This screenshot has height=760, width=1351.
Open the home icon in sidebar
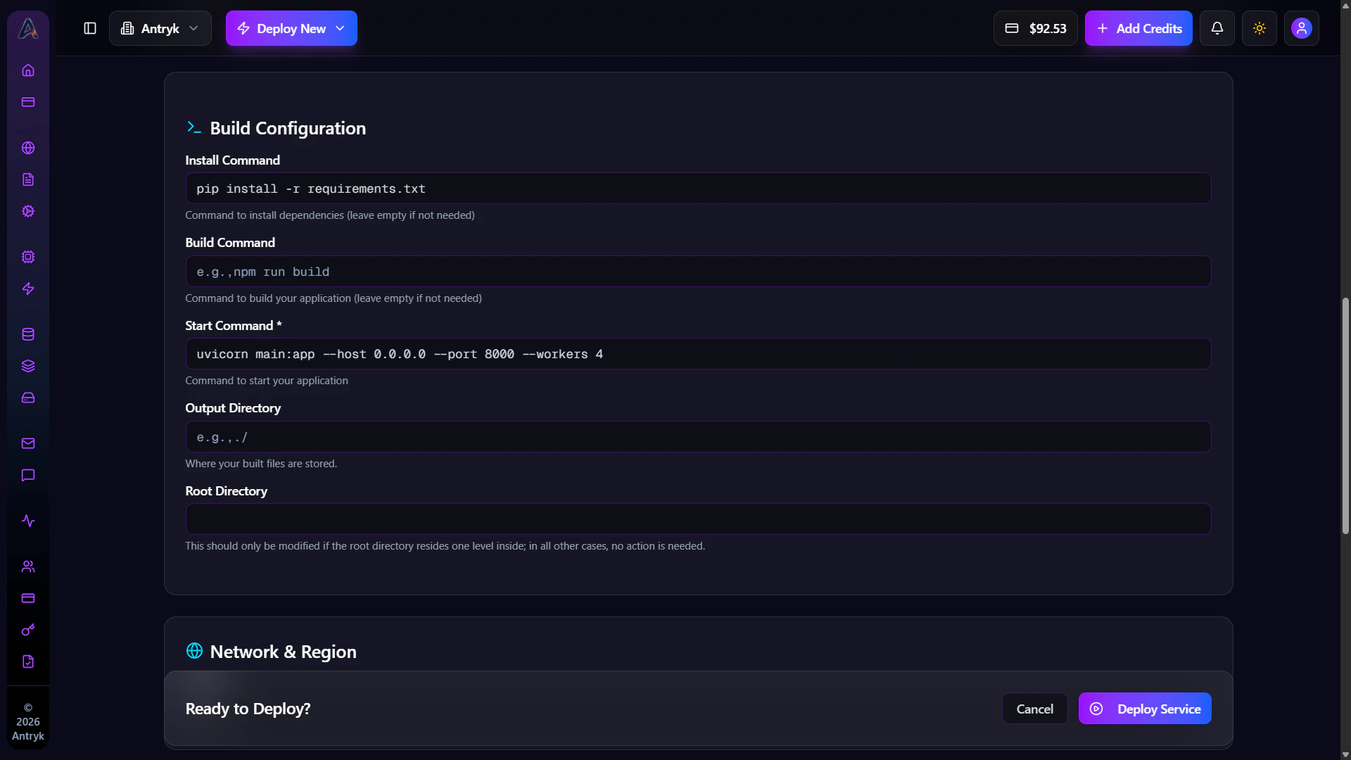[28, 70]
